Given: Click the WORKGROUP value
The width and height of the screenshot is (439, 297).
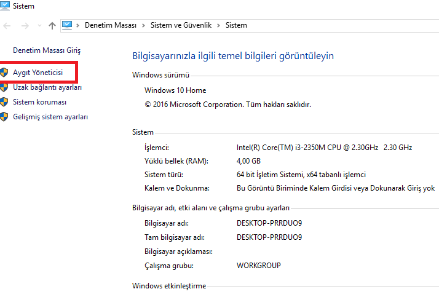Looking at the screenshot, I should pos(259,266).
